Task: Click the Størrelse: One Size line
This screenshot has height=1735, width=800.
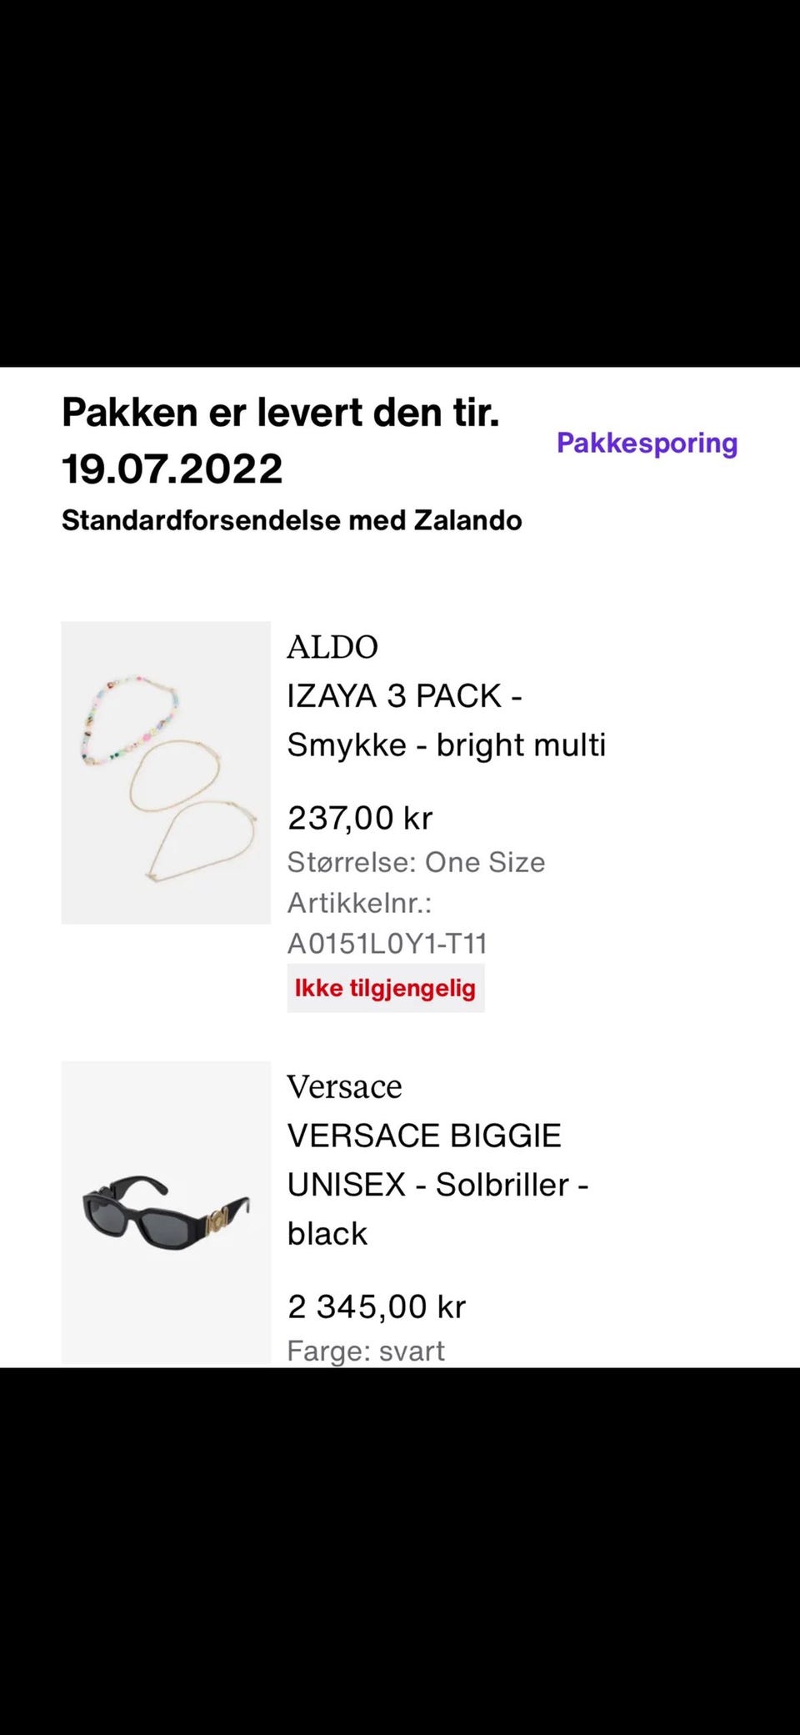Action: (416, 862)
